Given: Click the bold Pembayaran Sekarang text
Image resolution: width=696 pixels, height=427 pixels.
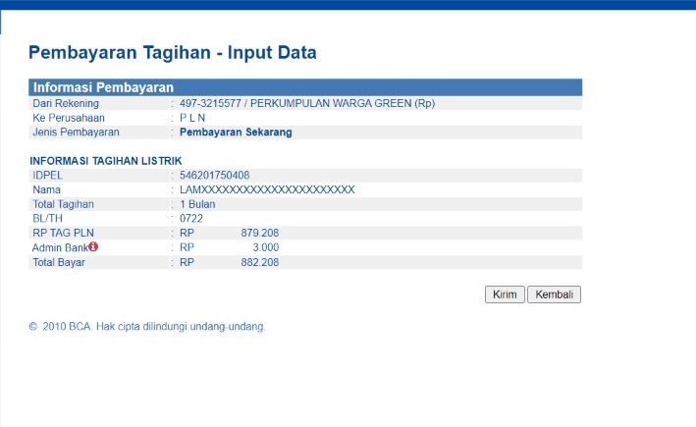Looking at the screenshot, I should pyautogui.click(x=236, y=132).
